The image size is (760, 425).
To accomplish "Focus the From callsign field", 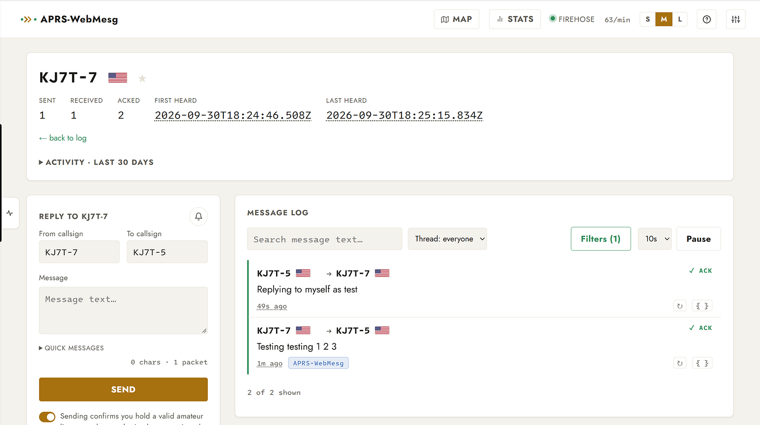I will (x=79, y=252).
